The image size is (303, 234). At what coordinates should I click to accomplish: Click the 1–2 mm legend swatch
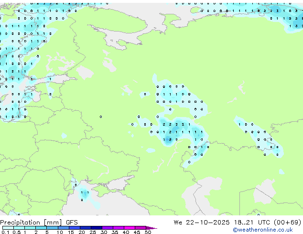tap(30, 228)
